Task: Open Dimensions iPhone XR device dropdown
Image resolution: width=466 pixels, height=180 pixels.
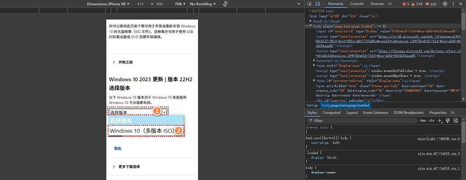Action: click(x=109, y=4)
